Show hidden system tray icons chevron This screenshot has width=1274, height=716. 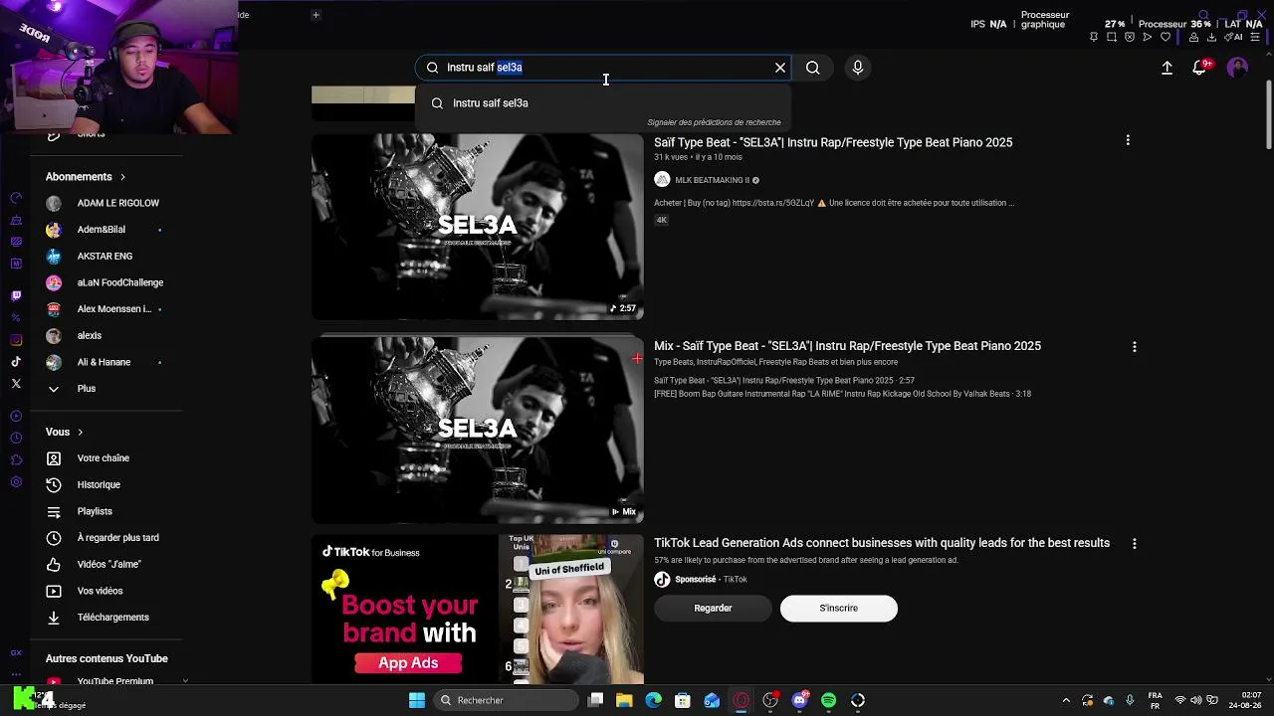click(1066, 700)
